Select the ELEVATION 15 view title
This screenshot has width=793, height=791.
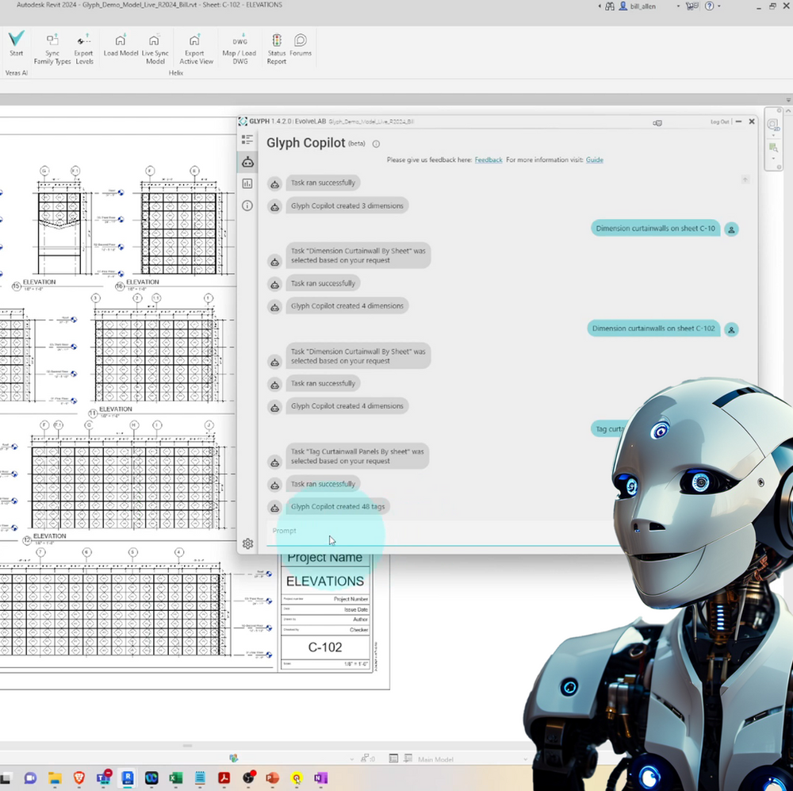[39, 282]
